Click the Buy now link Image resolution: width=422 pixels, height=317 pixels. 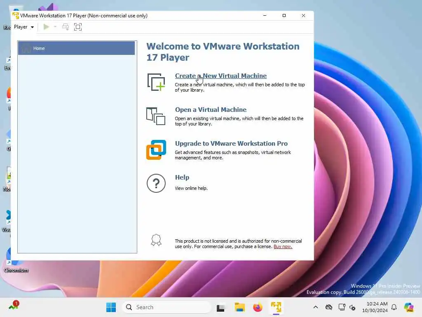pyautogui.click(x=283, y=246)
